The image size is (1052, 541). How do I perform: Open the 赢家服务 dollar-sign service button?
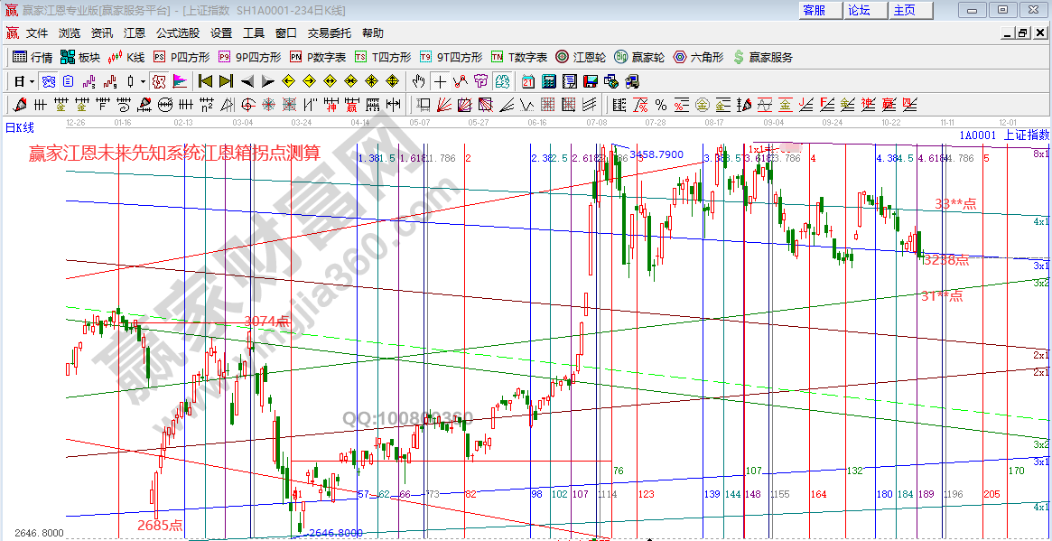pos(763,57)
